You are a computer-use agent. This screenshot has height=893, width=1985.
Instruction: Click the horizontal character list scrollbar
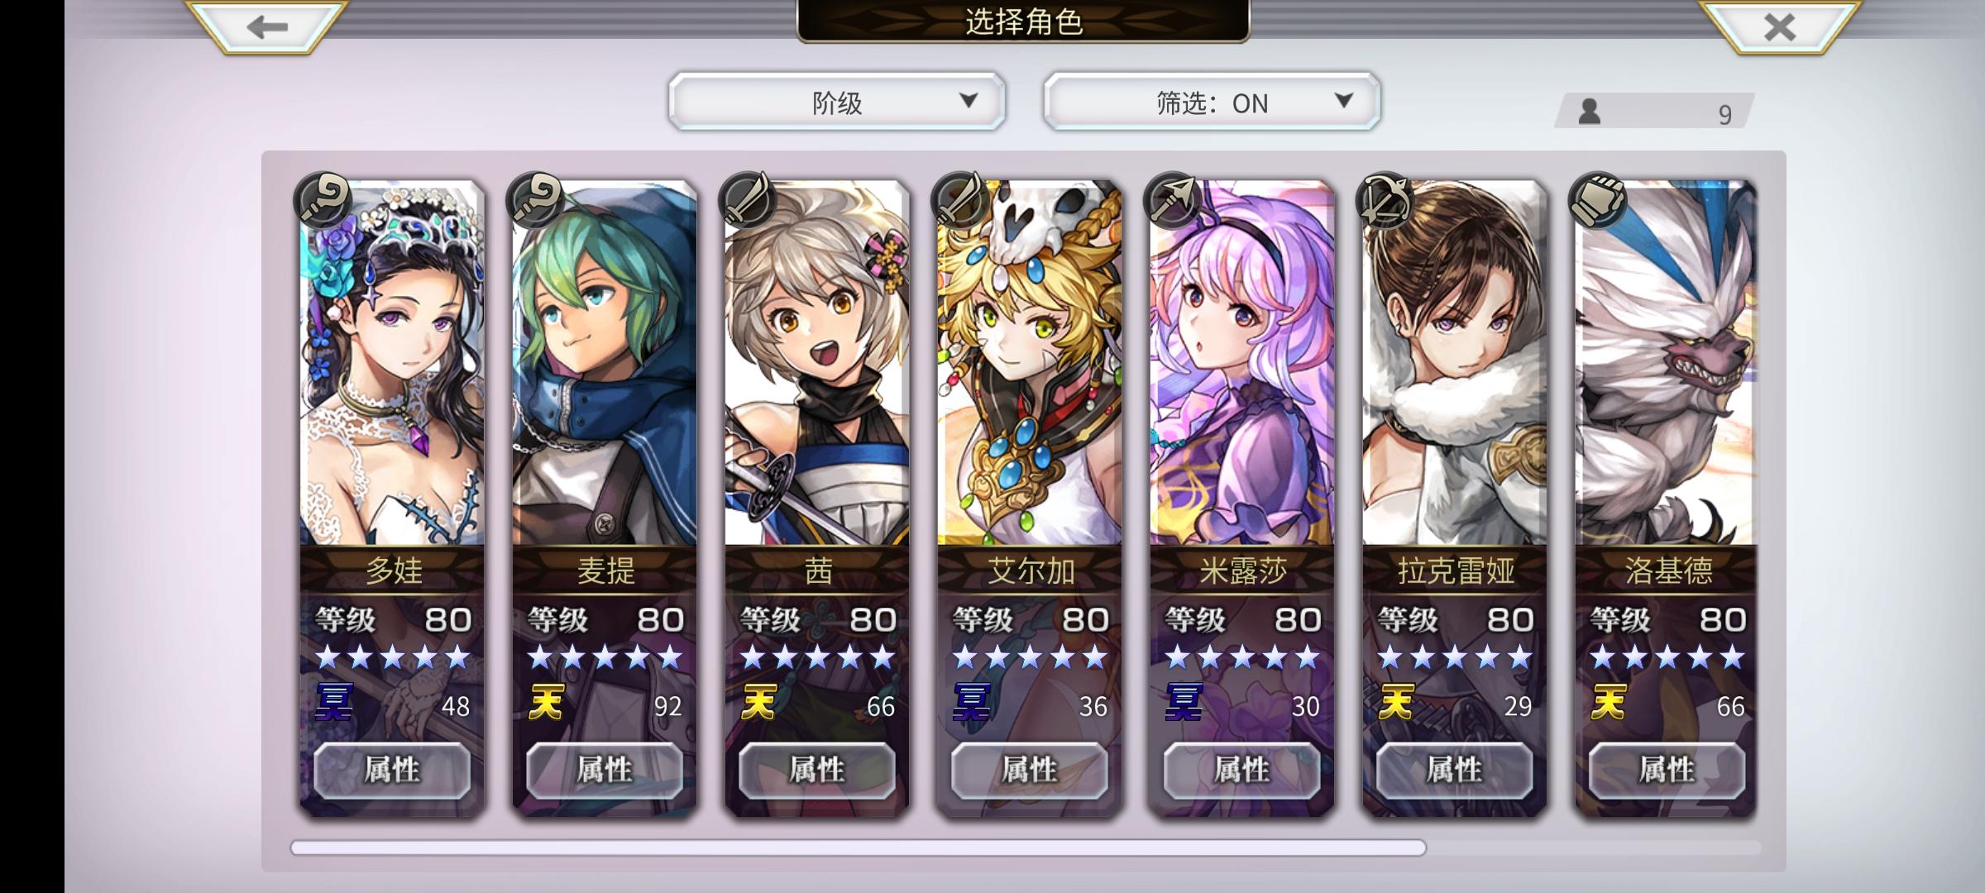pos(1026,848)
